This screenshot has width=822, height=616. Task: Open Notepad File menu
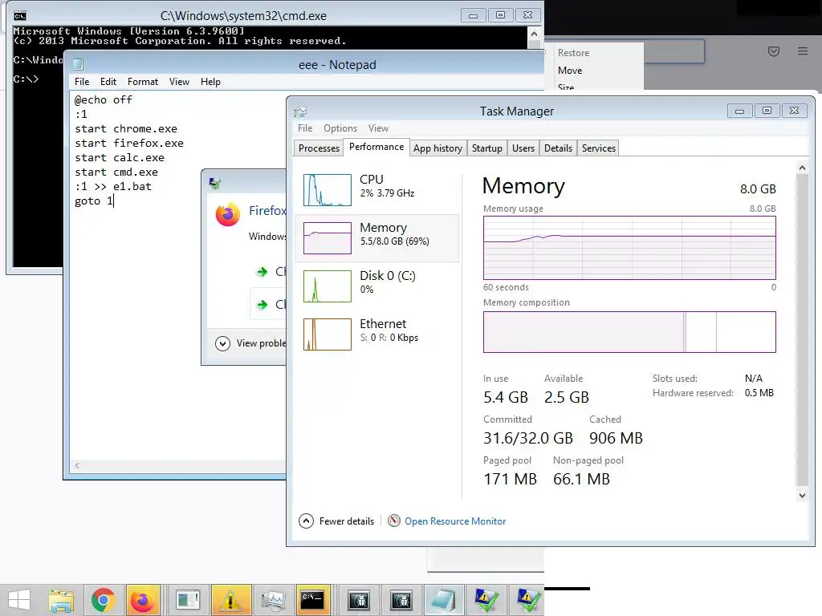pyautogui.click(x=82, y=82)
